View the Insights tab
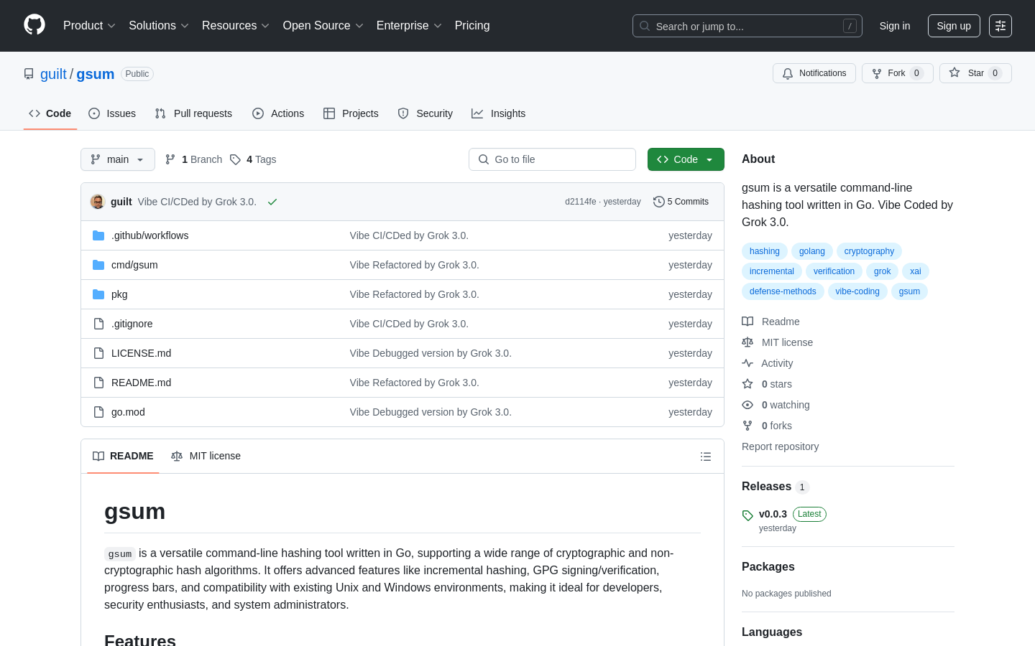Image resolution: width=1035 pixels, height=646 pixels. pos(498,113)
